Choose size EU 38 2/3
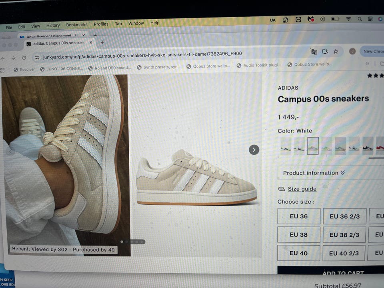384x288 pixels. click(x=344, y=235)
